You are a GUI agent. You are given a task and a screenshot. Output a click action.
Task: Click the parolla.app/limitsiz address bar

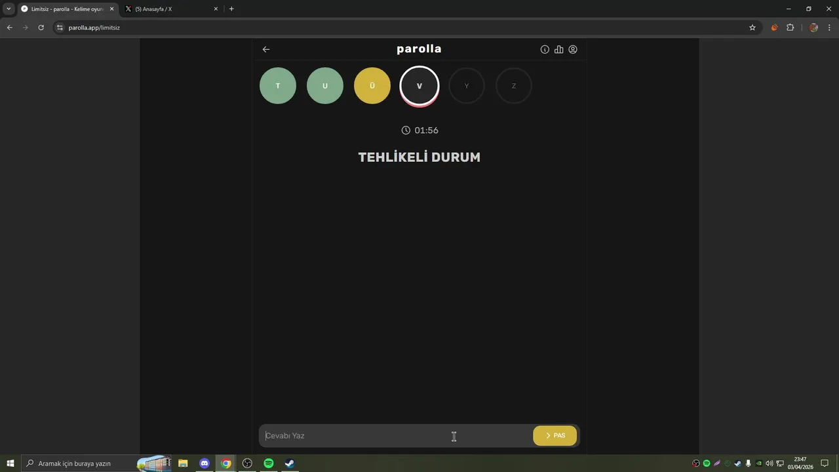pyautogui.click(x=406, y=28)
